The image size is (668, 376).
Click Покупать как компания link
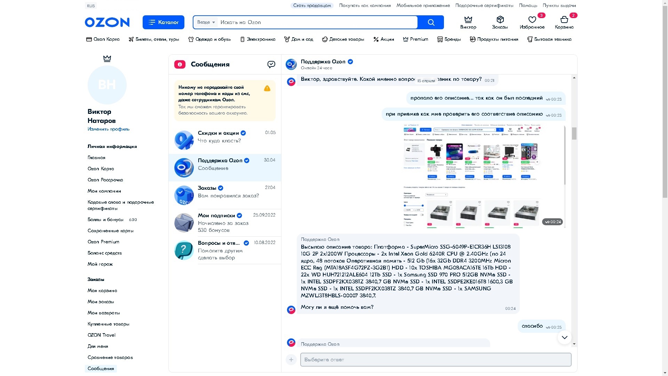pos(365,6)
